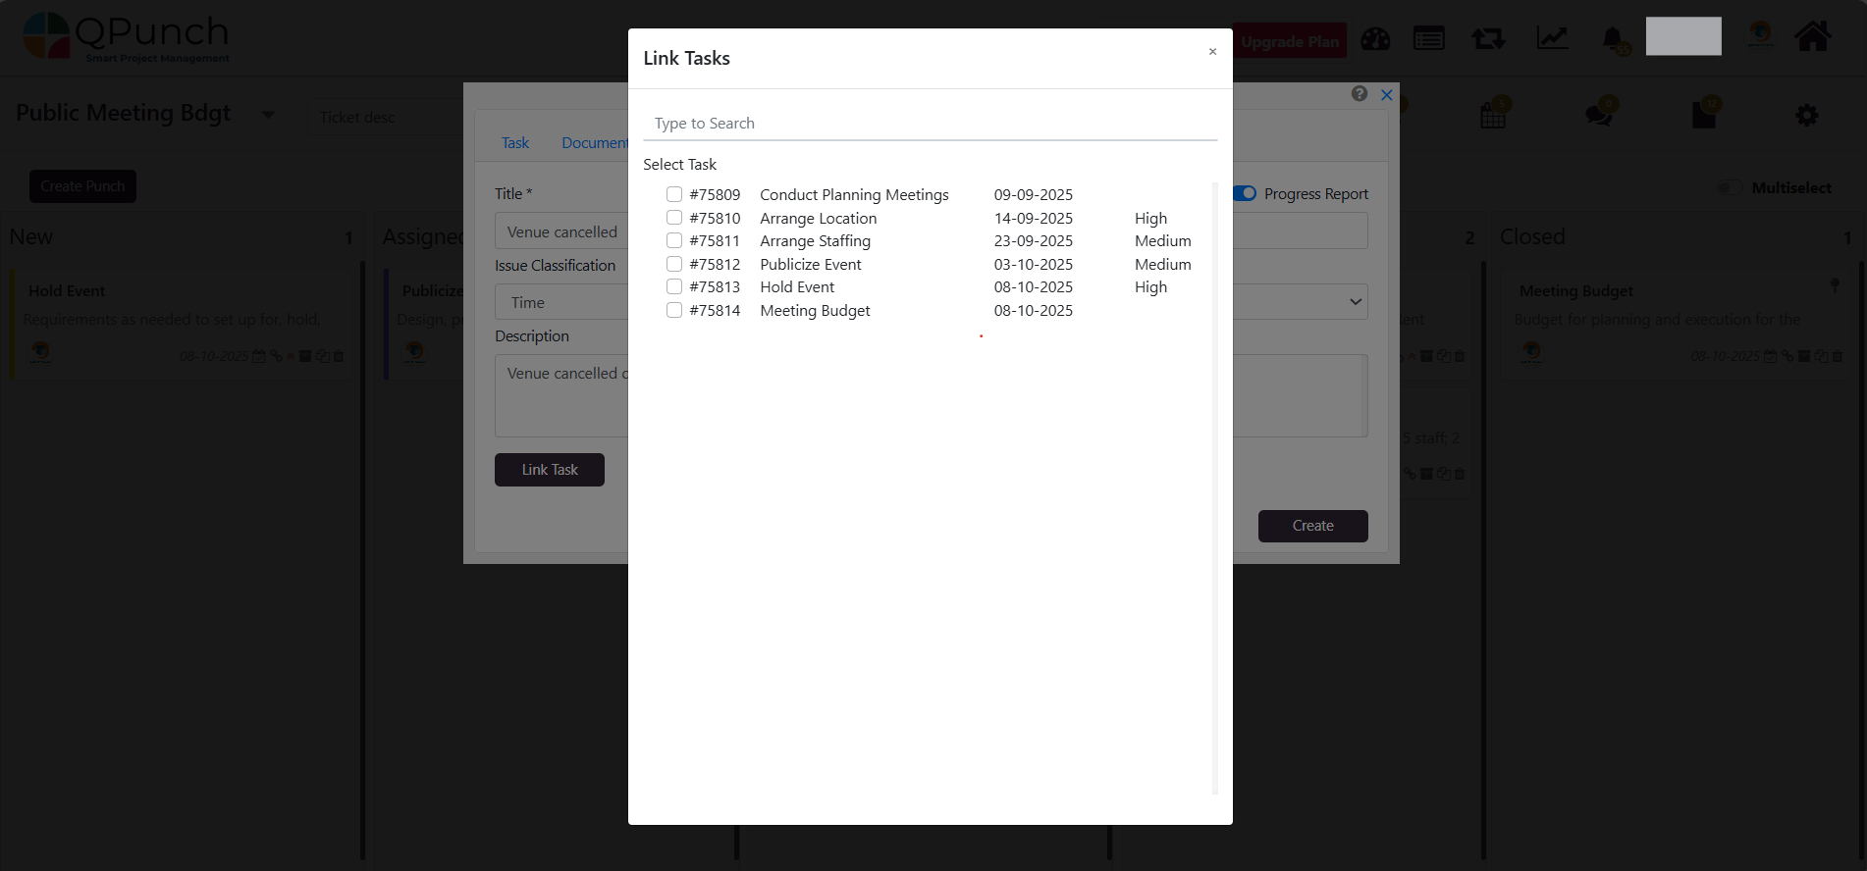Screen dimensions: 1867x871
Task: Switch to the Documents tab
Action: [594, 143]
